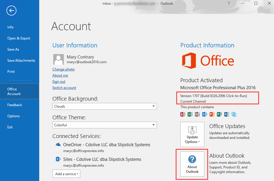The width and height of the screenshot is (274, 181).
Task: Click the Change photo link
Action: pos(64,69)
